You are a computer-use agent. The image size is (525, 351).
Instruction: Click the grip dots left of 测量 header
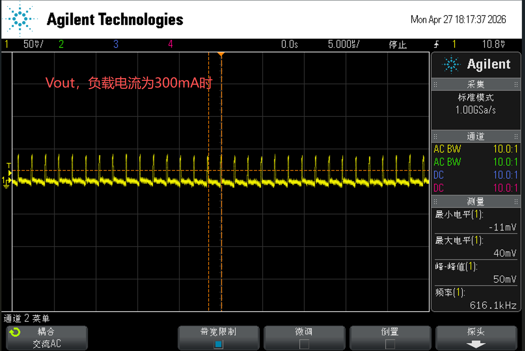click(x=436, y=202)
